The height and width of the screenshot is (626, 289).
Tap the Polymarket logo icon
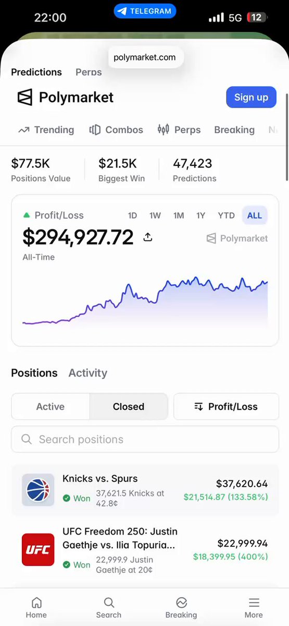25,98
